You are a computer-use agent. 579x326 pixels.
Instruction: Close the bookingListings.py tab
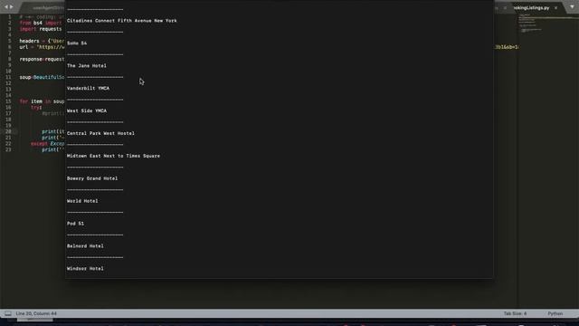555,8
